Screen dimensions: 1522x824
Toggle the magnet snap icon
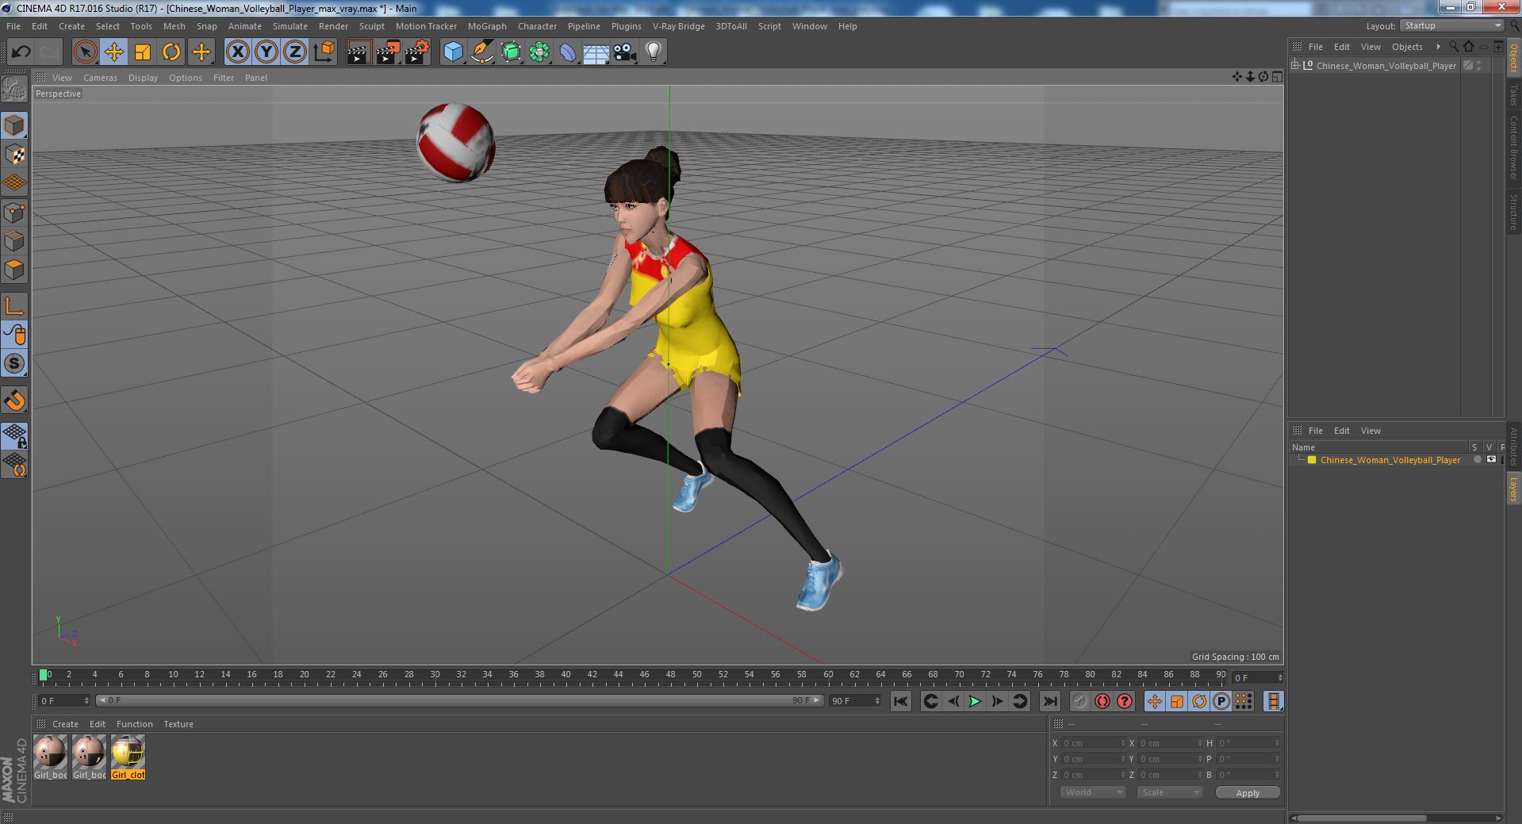[x=14, y=401]
